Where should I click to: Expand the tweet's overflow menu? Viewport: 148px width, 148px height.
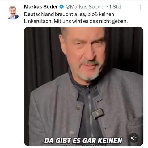140,7
